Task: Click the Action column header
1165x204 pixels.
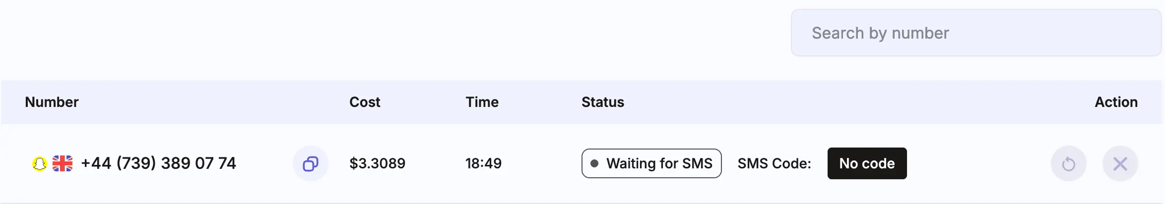Action: tap(1116, 102)
